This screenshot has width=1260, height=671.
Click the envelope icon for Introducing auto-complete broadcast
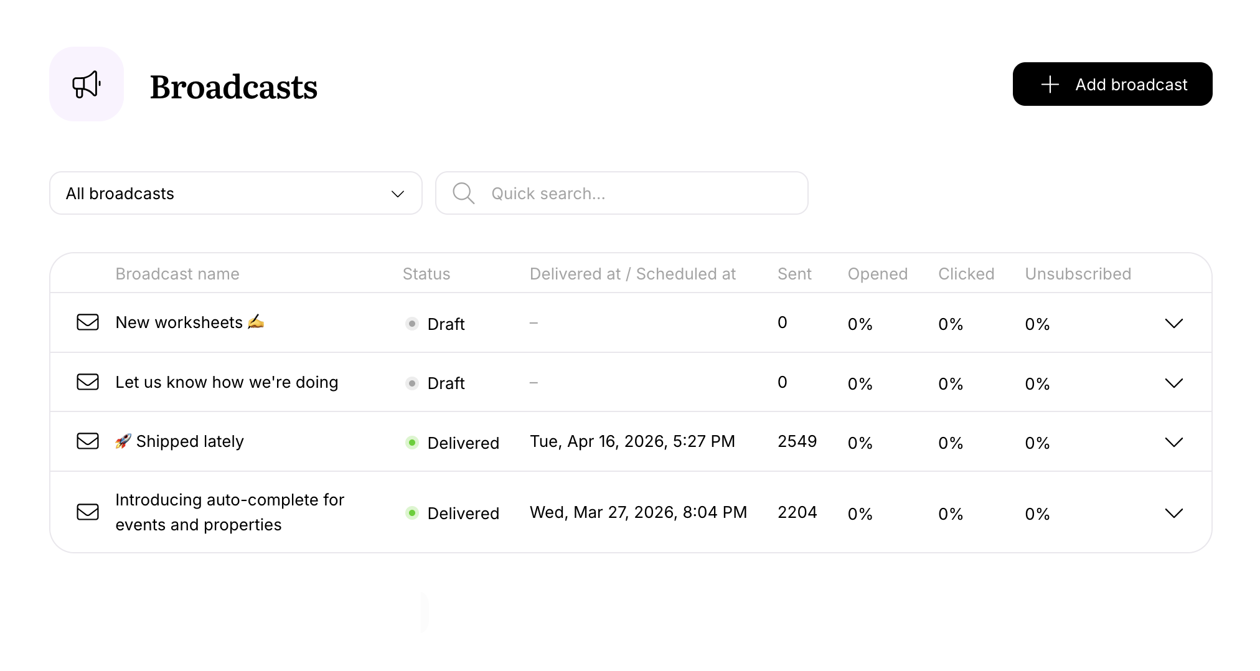(x=87, y=512)
